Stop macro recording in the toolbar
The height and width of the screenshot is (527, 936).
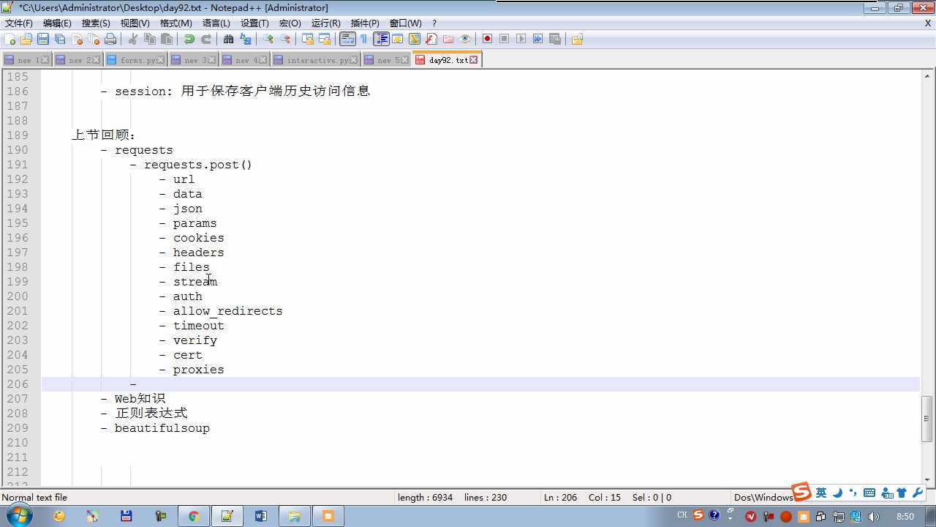tap(505, 39)
